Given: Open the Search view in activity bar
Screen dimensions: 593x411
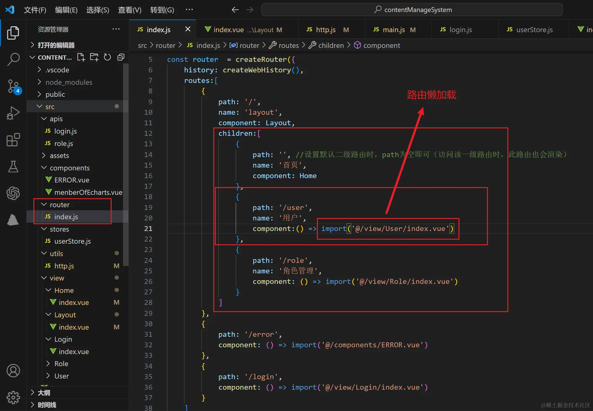Looking at the screenshot, I should pos(13,59).
